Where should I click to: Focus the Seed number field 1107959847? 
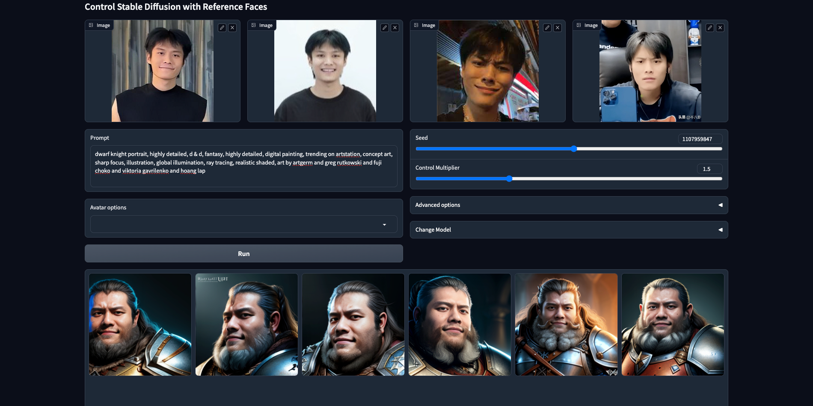pyautogui.click(x=700, y=139)
